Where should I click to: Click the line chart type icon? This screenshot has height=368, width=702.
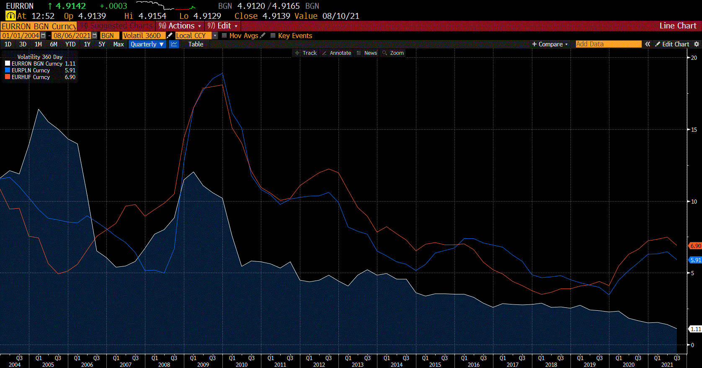point(174,44)
